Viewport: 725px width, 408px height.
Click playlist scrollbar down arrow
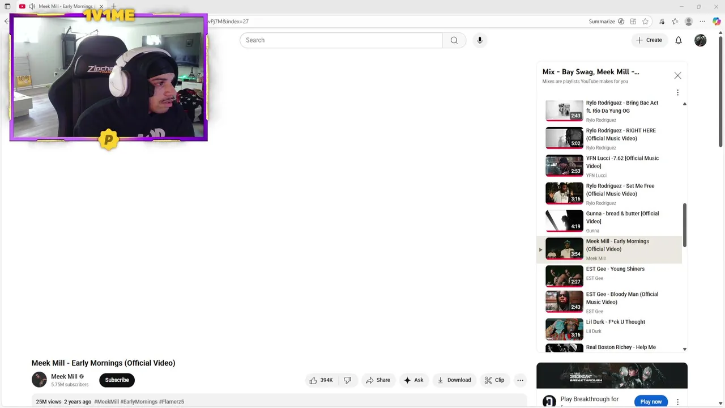(685, 349)
